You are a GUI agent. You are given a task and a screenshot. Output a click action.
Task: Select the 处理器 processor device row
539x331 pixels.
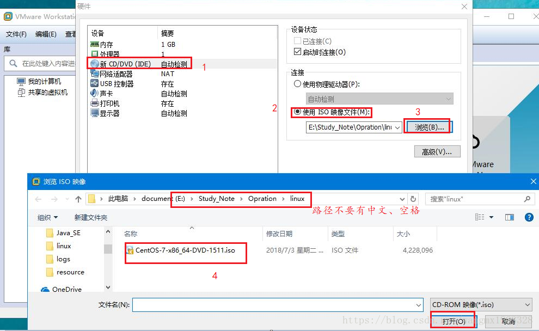pyautogui.click(x=182, y=54)
